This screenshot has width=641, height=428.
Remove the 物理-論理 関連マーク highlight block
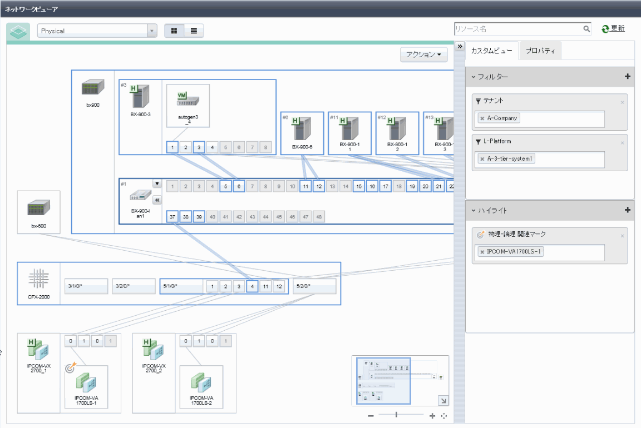click(622, 236)
